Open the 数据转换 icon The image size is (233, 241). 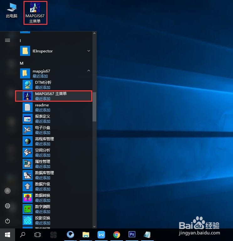click(28, 198)
